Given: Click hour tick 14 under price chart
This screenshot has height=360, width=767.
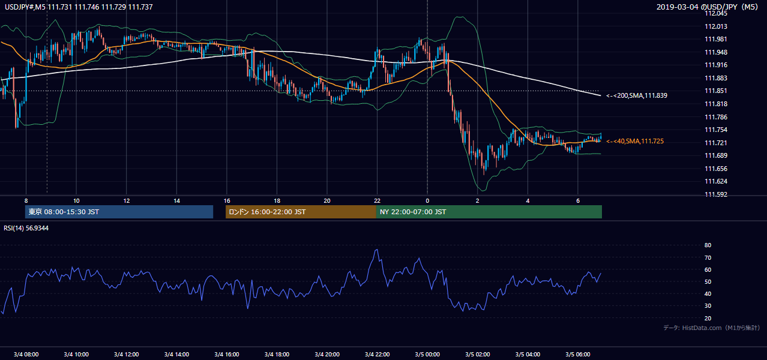Looking at the screenshot, I should (x=176, y=200).
